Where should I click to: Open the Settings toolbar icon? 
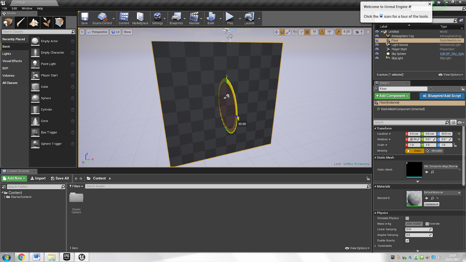[157, 19]
